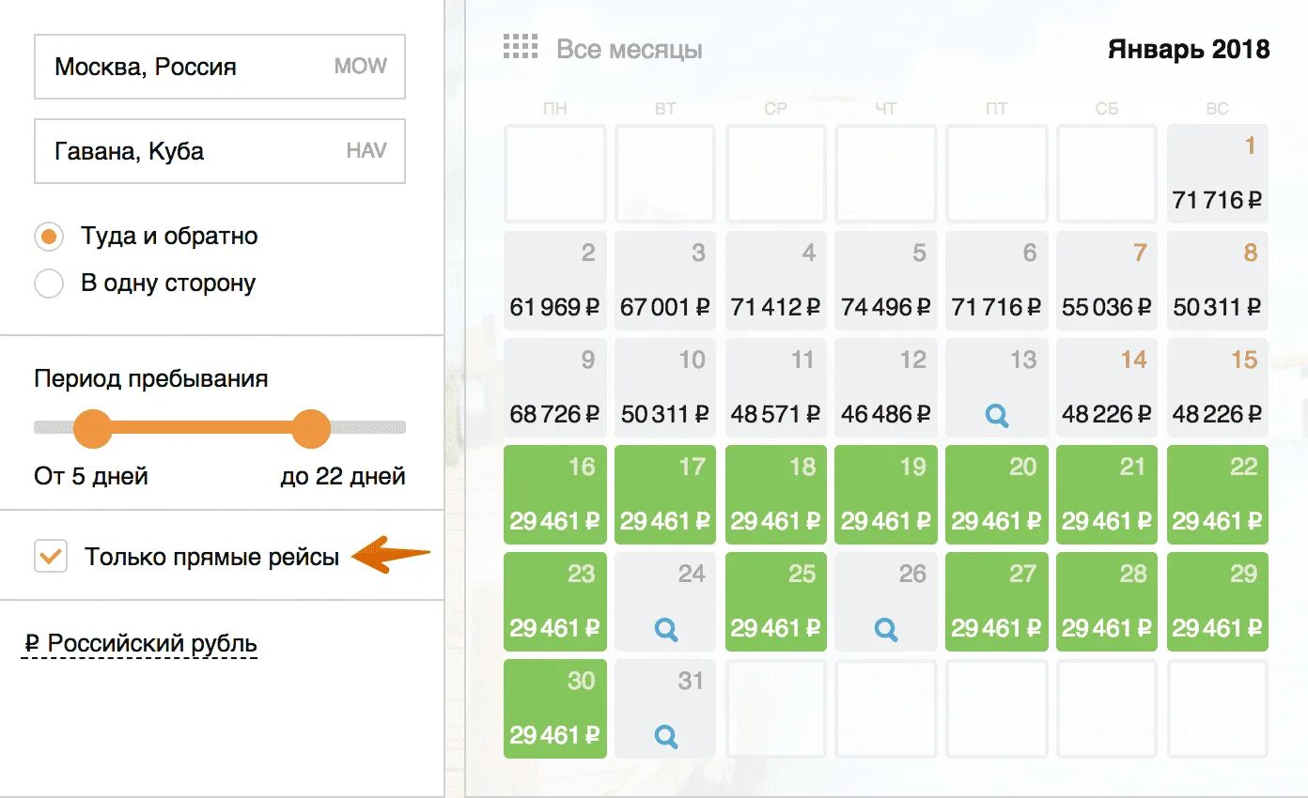Choose January 7 priced 55 036 ₽
Image resolution: width=1308 pixels, height=798 pixels.
[x=1107, y=281]
